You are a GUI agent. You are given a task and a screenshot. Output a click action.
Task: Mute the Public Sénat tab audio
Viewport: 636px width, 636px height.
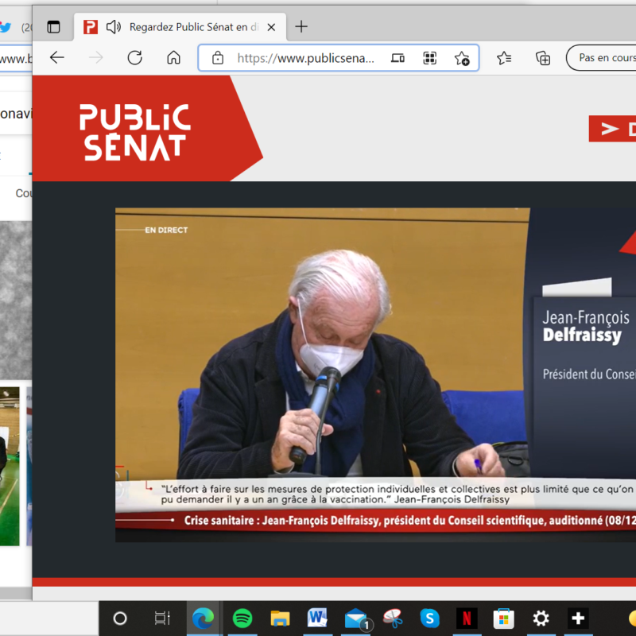[x=114, y=27]
